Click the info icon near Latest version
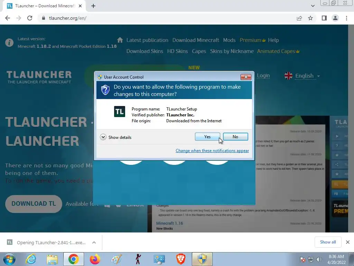354x266 pixels. tap(9, 43)
